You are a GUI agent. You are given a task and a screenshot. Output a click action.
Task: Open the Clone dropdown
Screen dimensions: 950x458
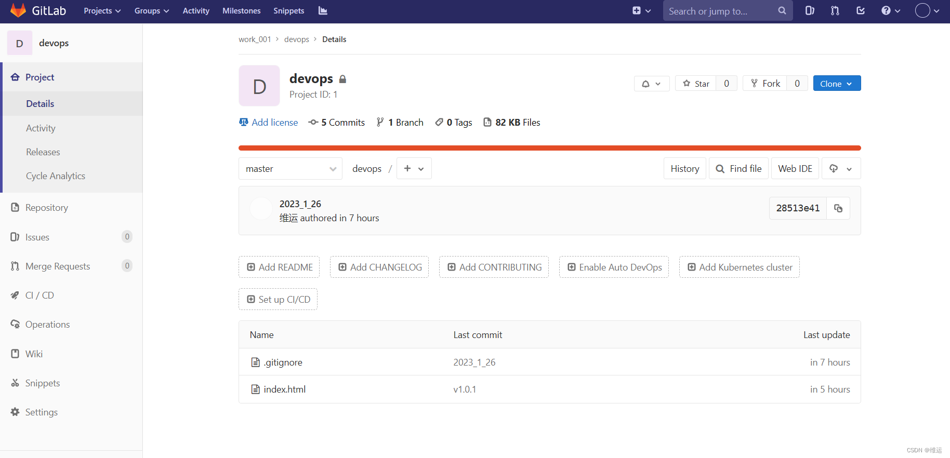[x=837, y=84]
